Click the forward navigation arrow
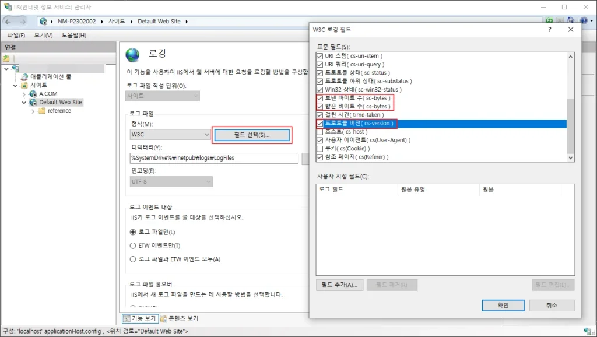The height and width of the screenshot is (337, 597). (23, 22)
